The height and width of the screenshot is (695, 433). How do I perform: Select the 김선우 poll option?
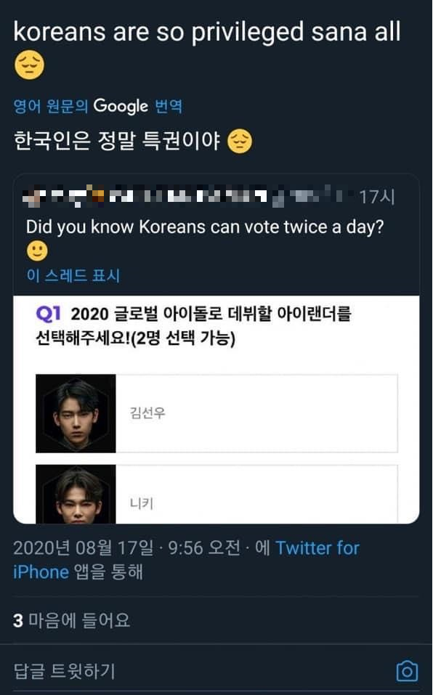point(216,413)
